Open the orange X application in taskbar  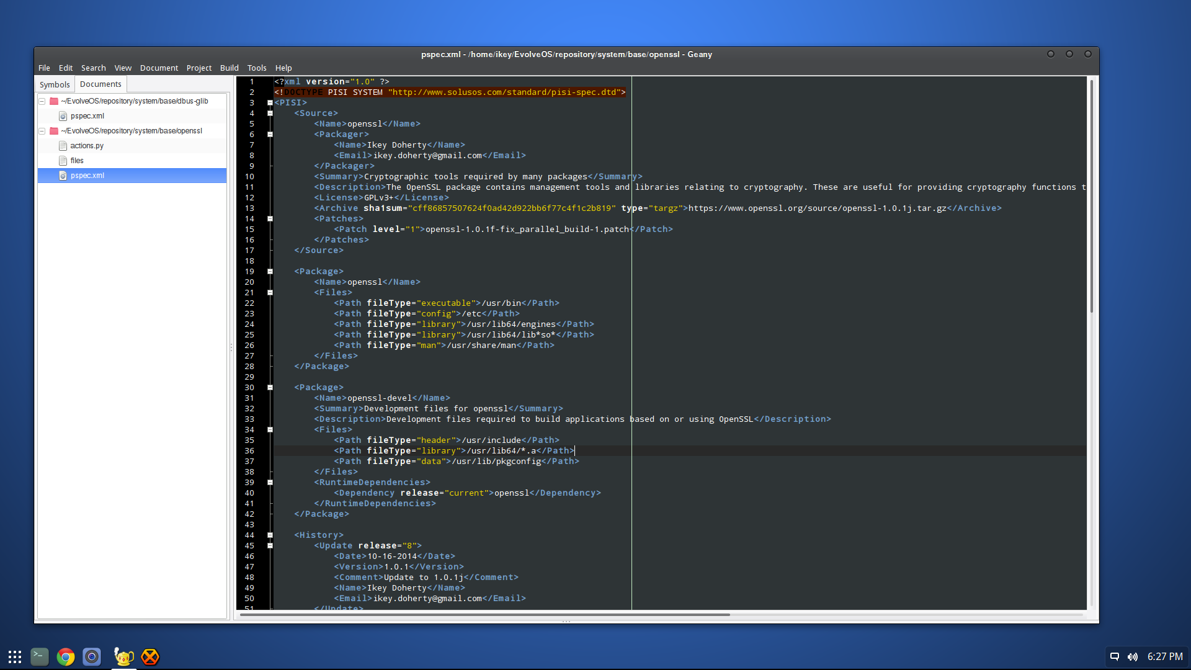click(x=150, y=656)
